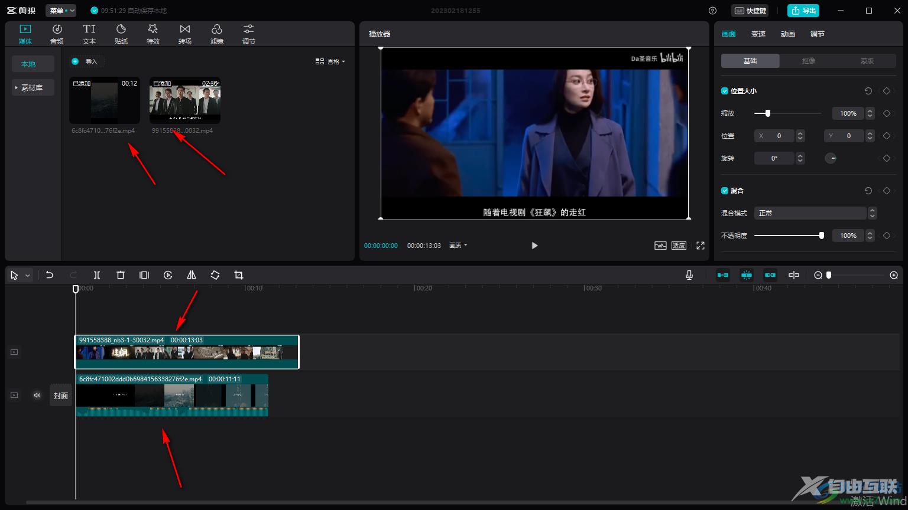This screenshot has height=510, width=908.
Task: Add keyframe for 位置大小 section
Action: click(x=887, y=91)
